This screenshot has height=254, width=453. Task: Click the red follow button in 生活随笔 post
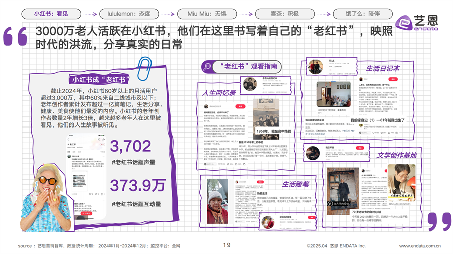pos(260,182)
